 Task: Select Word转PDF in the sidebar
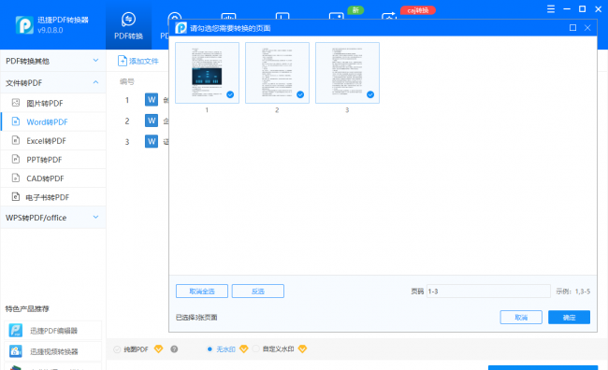[53, 122]
